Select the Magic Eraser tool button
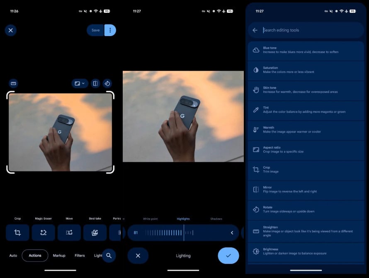369x278 pixels. [43, 232]
